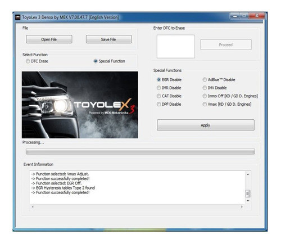This screenshot has height=243, width=281.
Task: Click the Save File button
Action: tap(108, 39)
